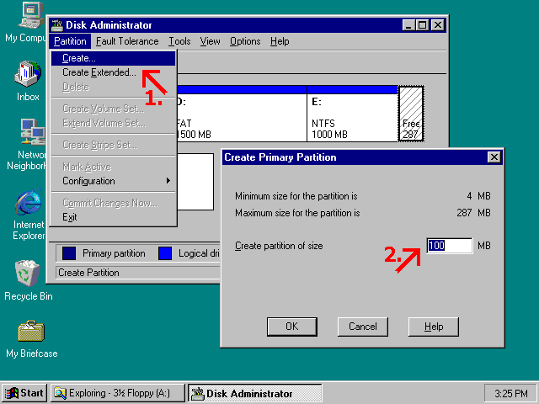
Task: Click the Start button
Action: 24,393
